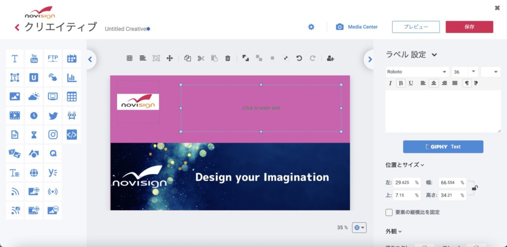This screenshot has height=247, width=507.
Task: Cut the selected element with scissors
Action: [x=201, y=58]
